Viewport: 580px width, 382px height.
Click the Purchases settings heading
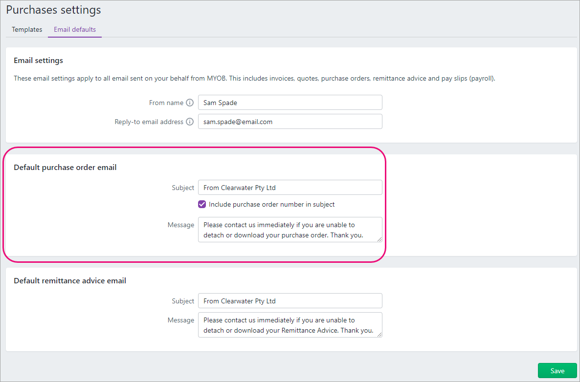tap(54, 10)
